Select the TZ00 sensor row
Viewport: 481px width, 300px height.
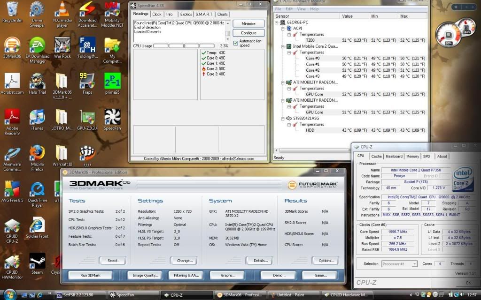pyautogui.click(x=350, y=40)
